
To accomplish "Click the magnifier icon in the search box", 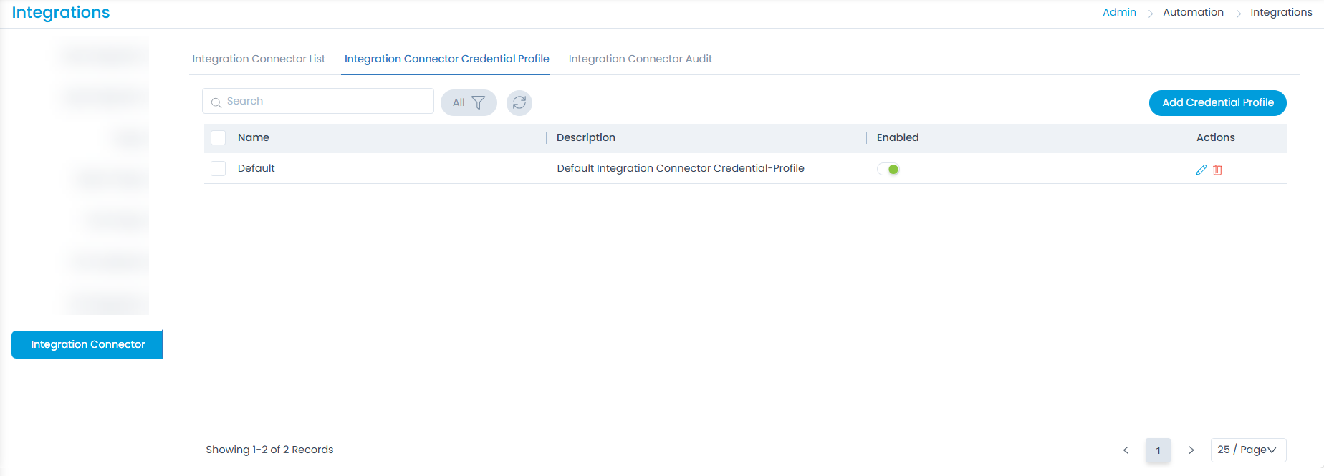I will tap(216, 102).
